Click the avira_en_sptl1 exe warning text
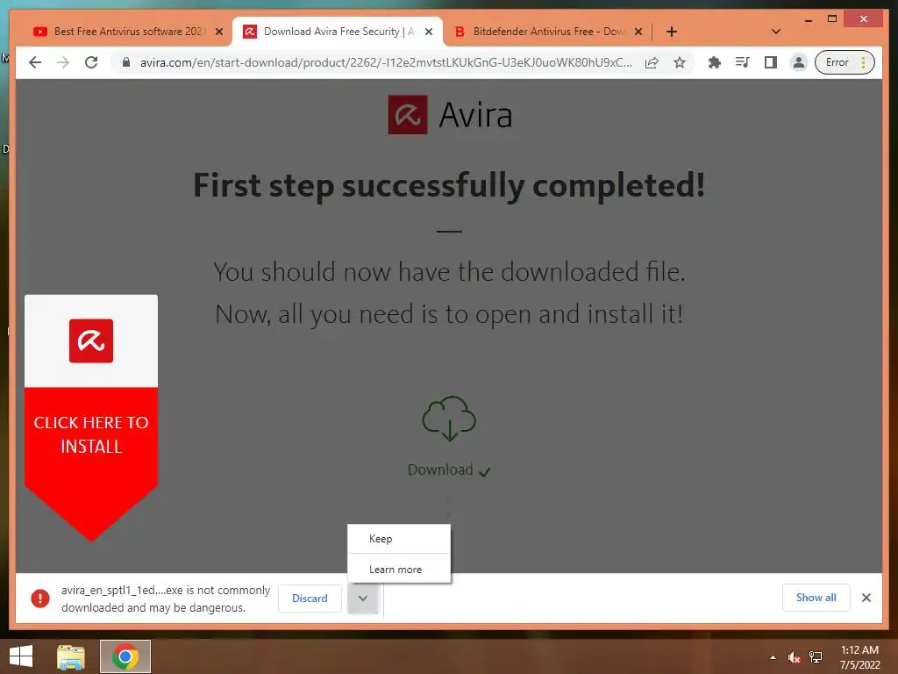898x674 pixels. [166, 599]
